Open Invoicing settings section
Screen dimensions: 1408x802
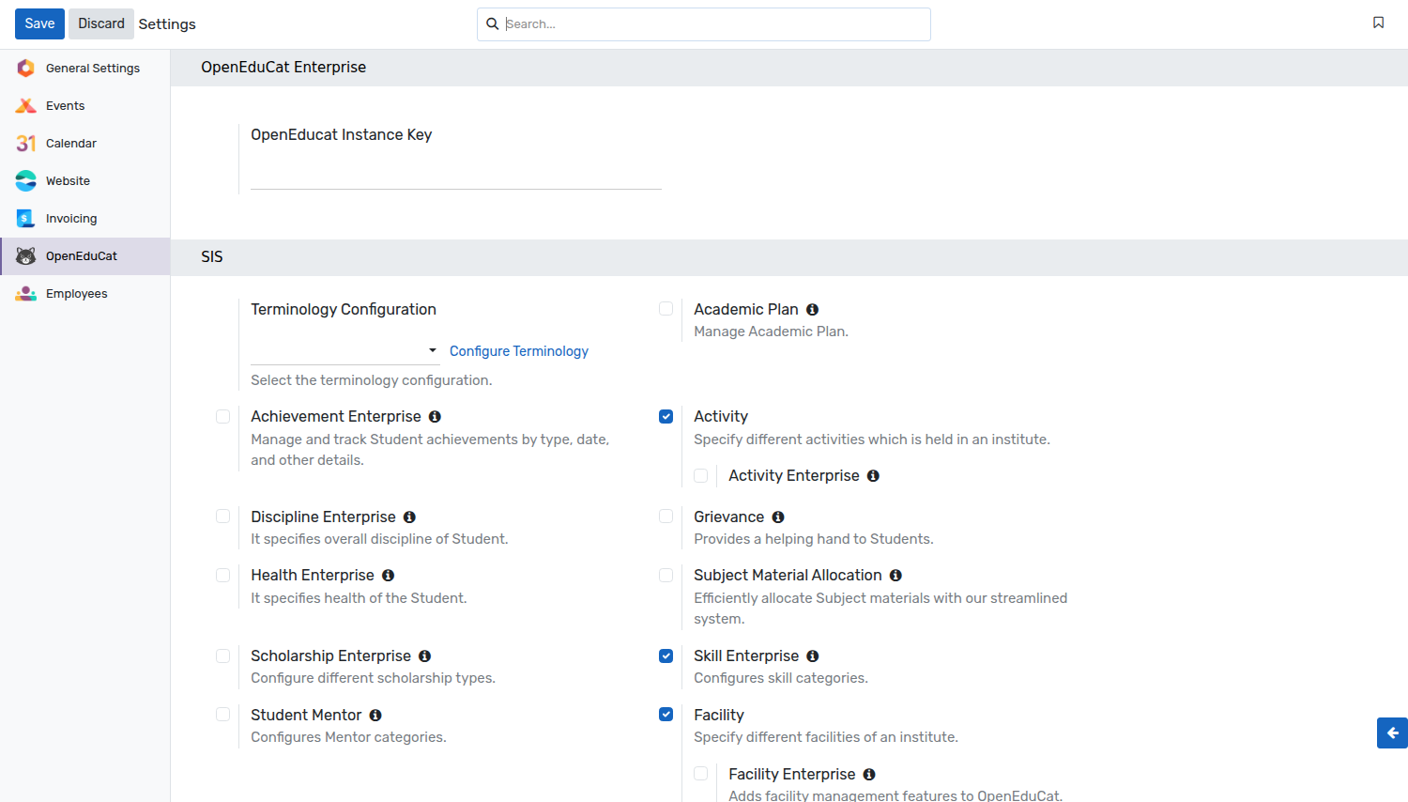coord(84,218)
